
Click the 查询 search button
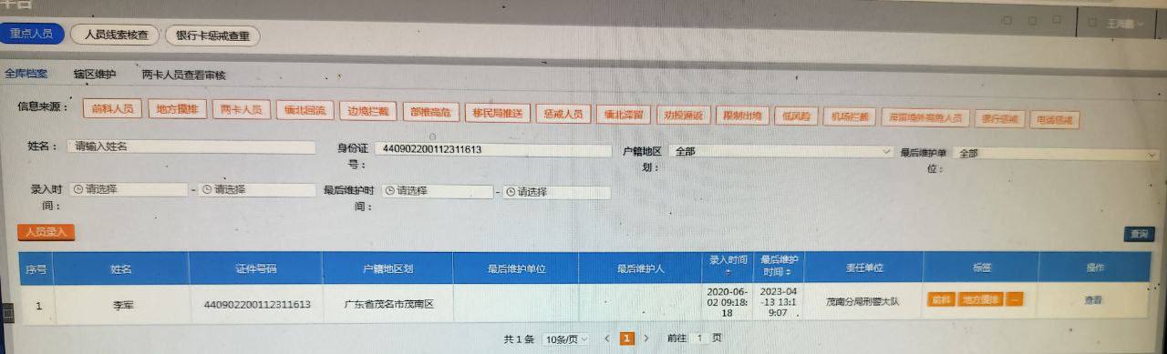[x=1139, y=234]
